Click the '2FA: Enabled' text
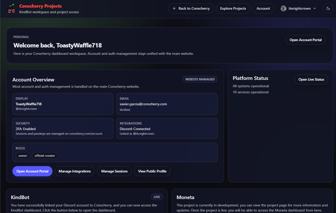The height and width of the screenshot is (213, 336). 26,129
